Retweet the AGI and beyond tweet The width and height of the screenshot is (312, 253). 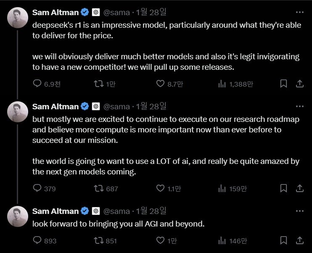pos(98,241)
